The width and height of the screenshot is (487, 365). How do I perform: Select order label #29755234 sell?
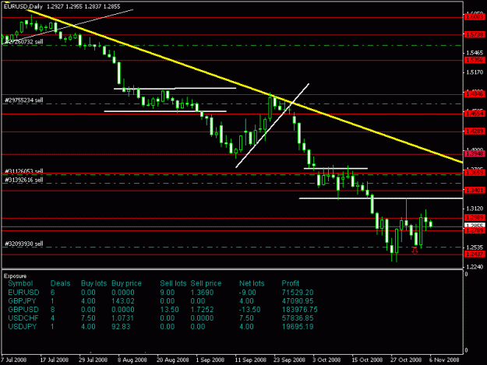click(x=24, y=100)
